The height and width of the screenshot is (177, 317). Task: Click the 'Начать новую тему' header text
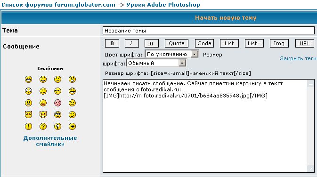(226, 18)
